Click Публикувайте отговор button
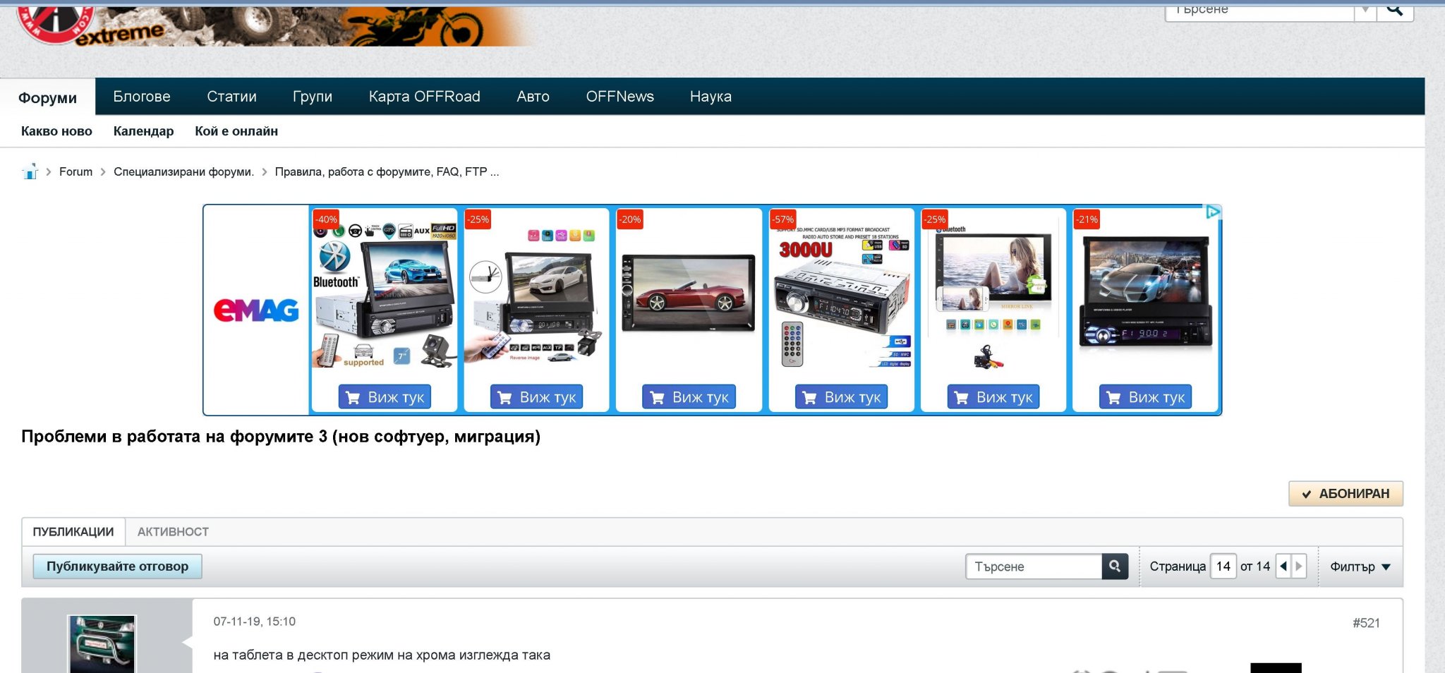Image resolution: width=1445 pixels, height=673 pixels. [x=118, y=566]
